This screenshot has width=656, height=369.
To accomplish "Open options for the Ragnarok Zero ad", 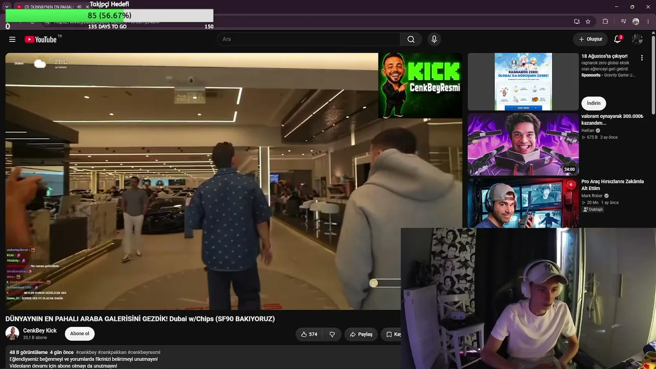I will (642, 58).
